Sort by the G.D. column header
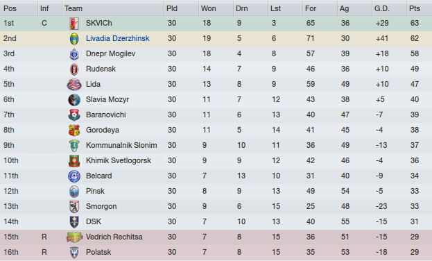The height and width of the screenshot is (261, 432). 389,8
